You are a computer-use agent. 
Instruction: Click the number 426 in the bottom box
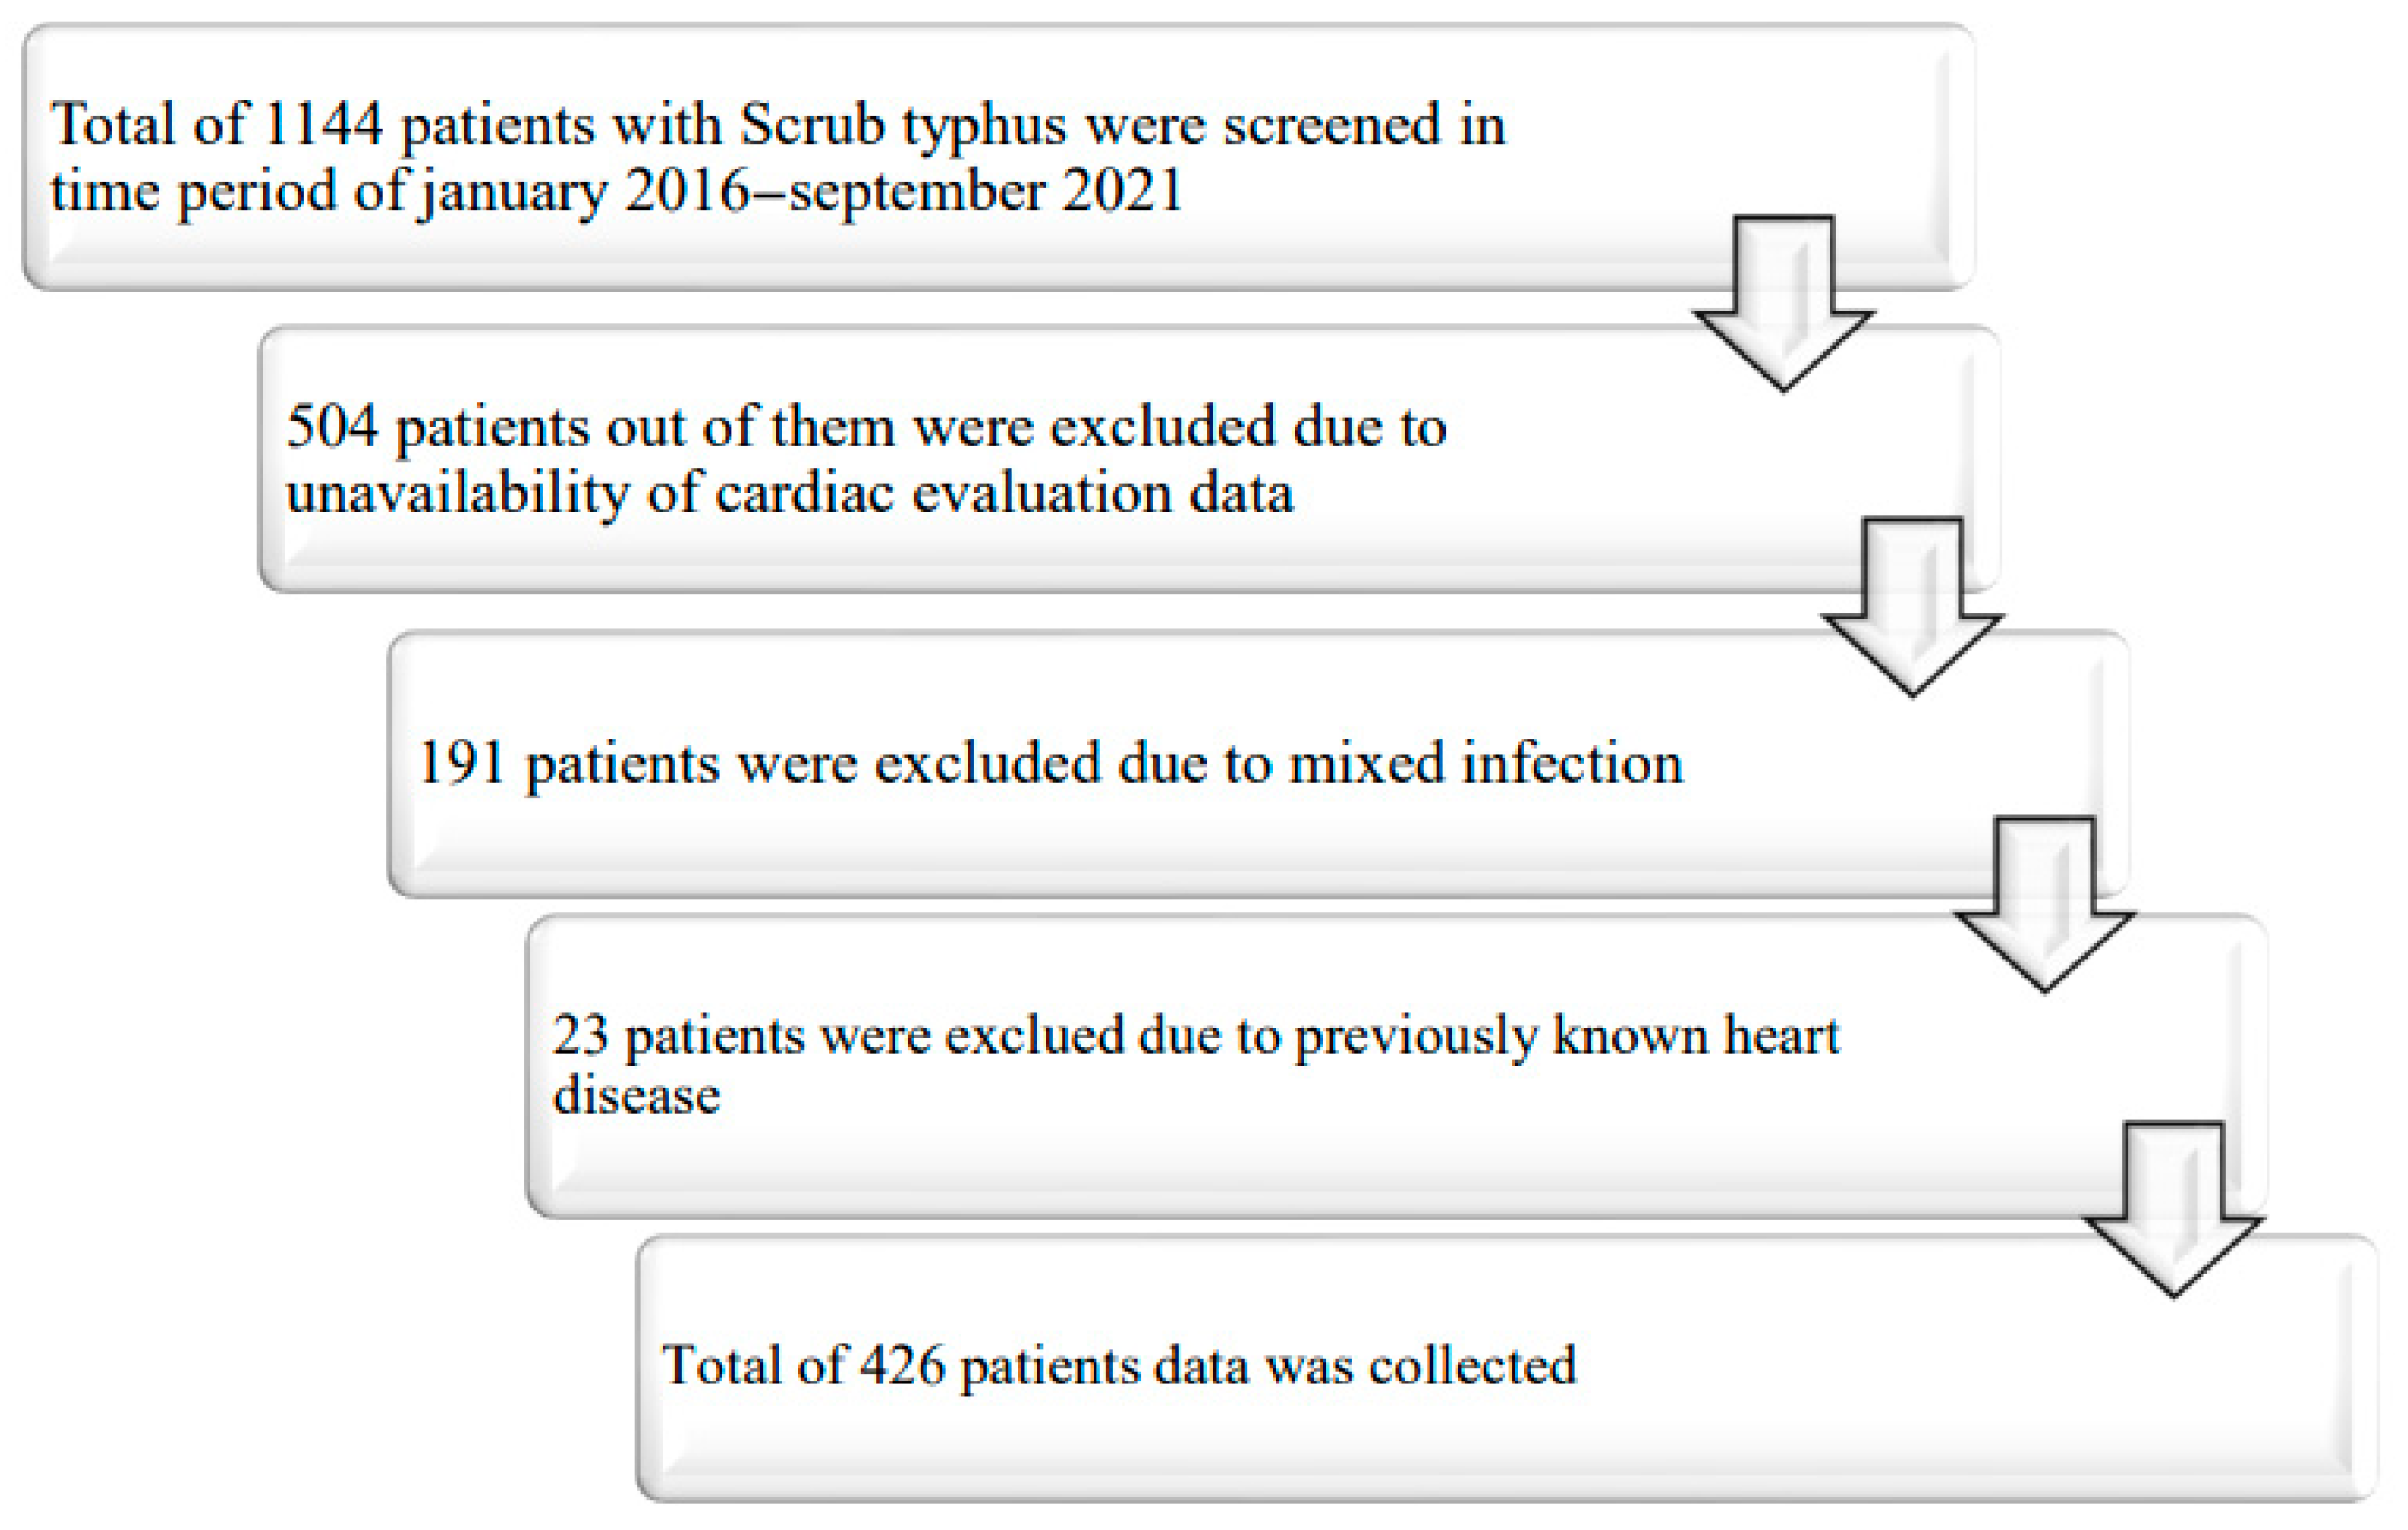tap(902, 1365)
